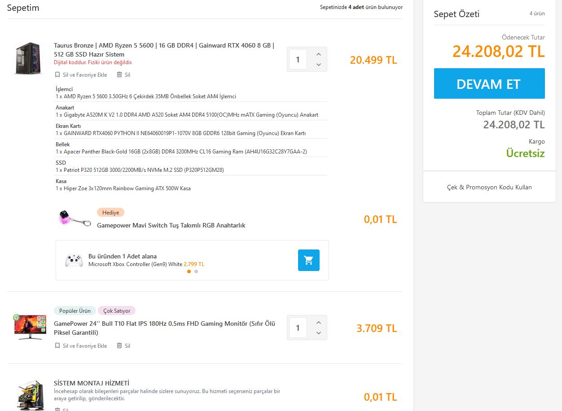Viewport: 562px width, 411px height.
Task: Click the blue add-to-cart icon for Xbox Controller
Action: coord(308,260)
